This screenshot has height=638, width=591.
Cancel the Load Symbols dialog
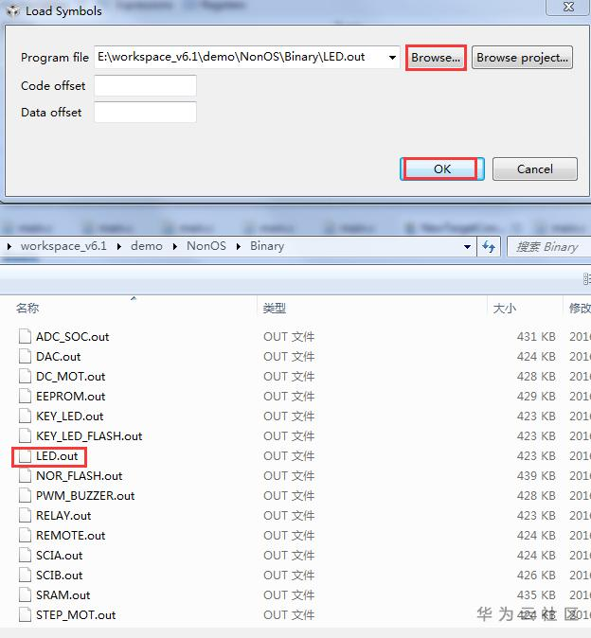tap(535, 168)
